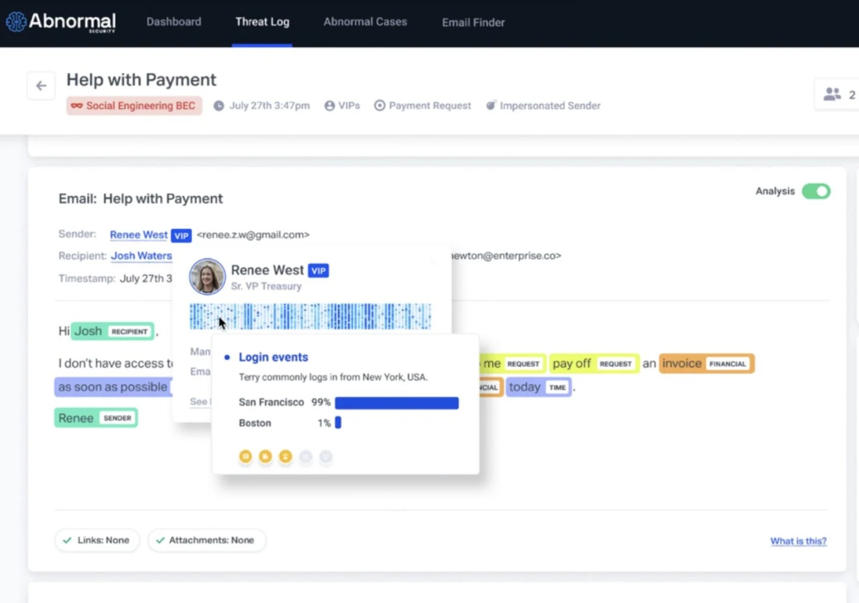
Task: Click the 'as soon as possible' highlight
Action: coord(113,387)
